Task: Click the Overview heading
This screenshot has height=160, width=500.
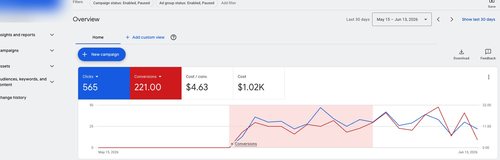Action: pyautogui.click(x=86, y=19)
